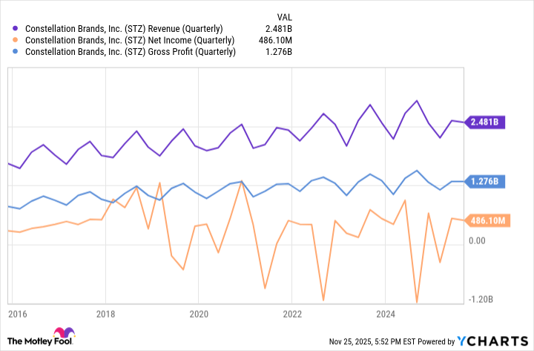
Task: Click the purple 2.481B end-of-line flag
Action: click(486, 122)
